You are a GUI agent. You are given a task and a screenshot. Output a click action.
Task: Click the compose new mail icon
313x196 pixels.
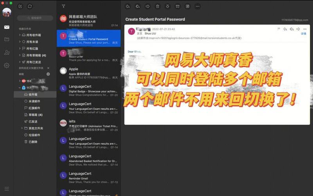click(x=20, y=6)
